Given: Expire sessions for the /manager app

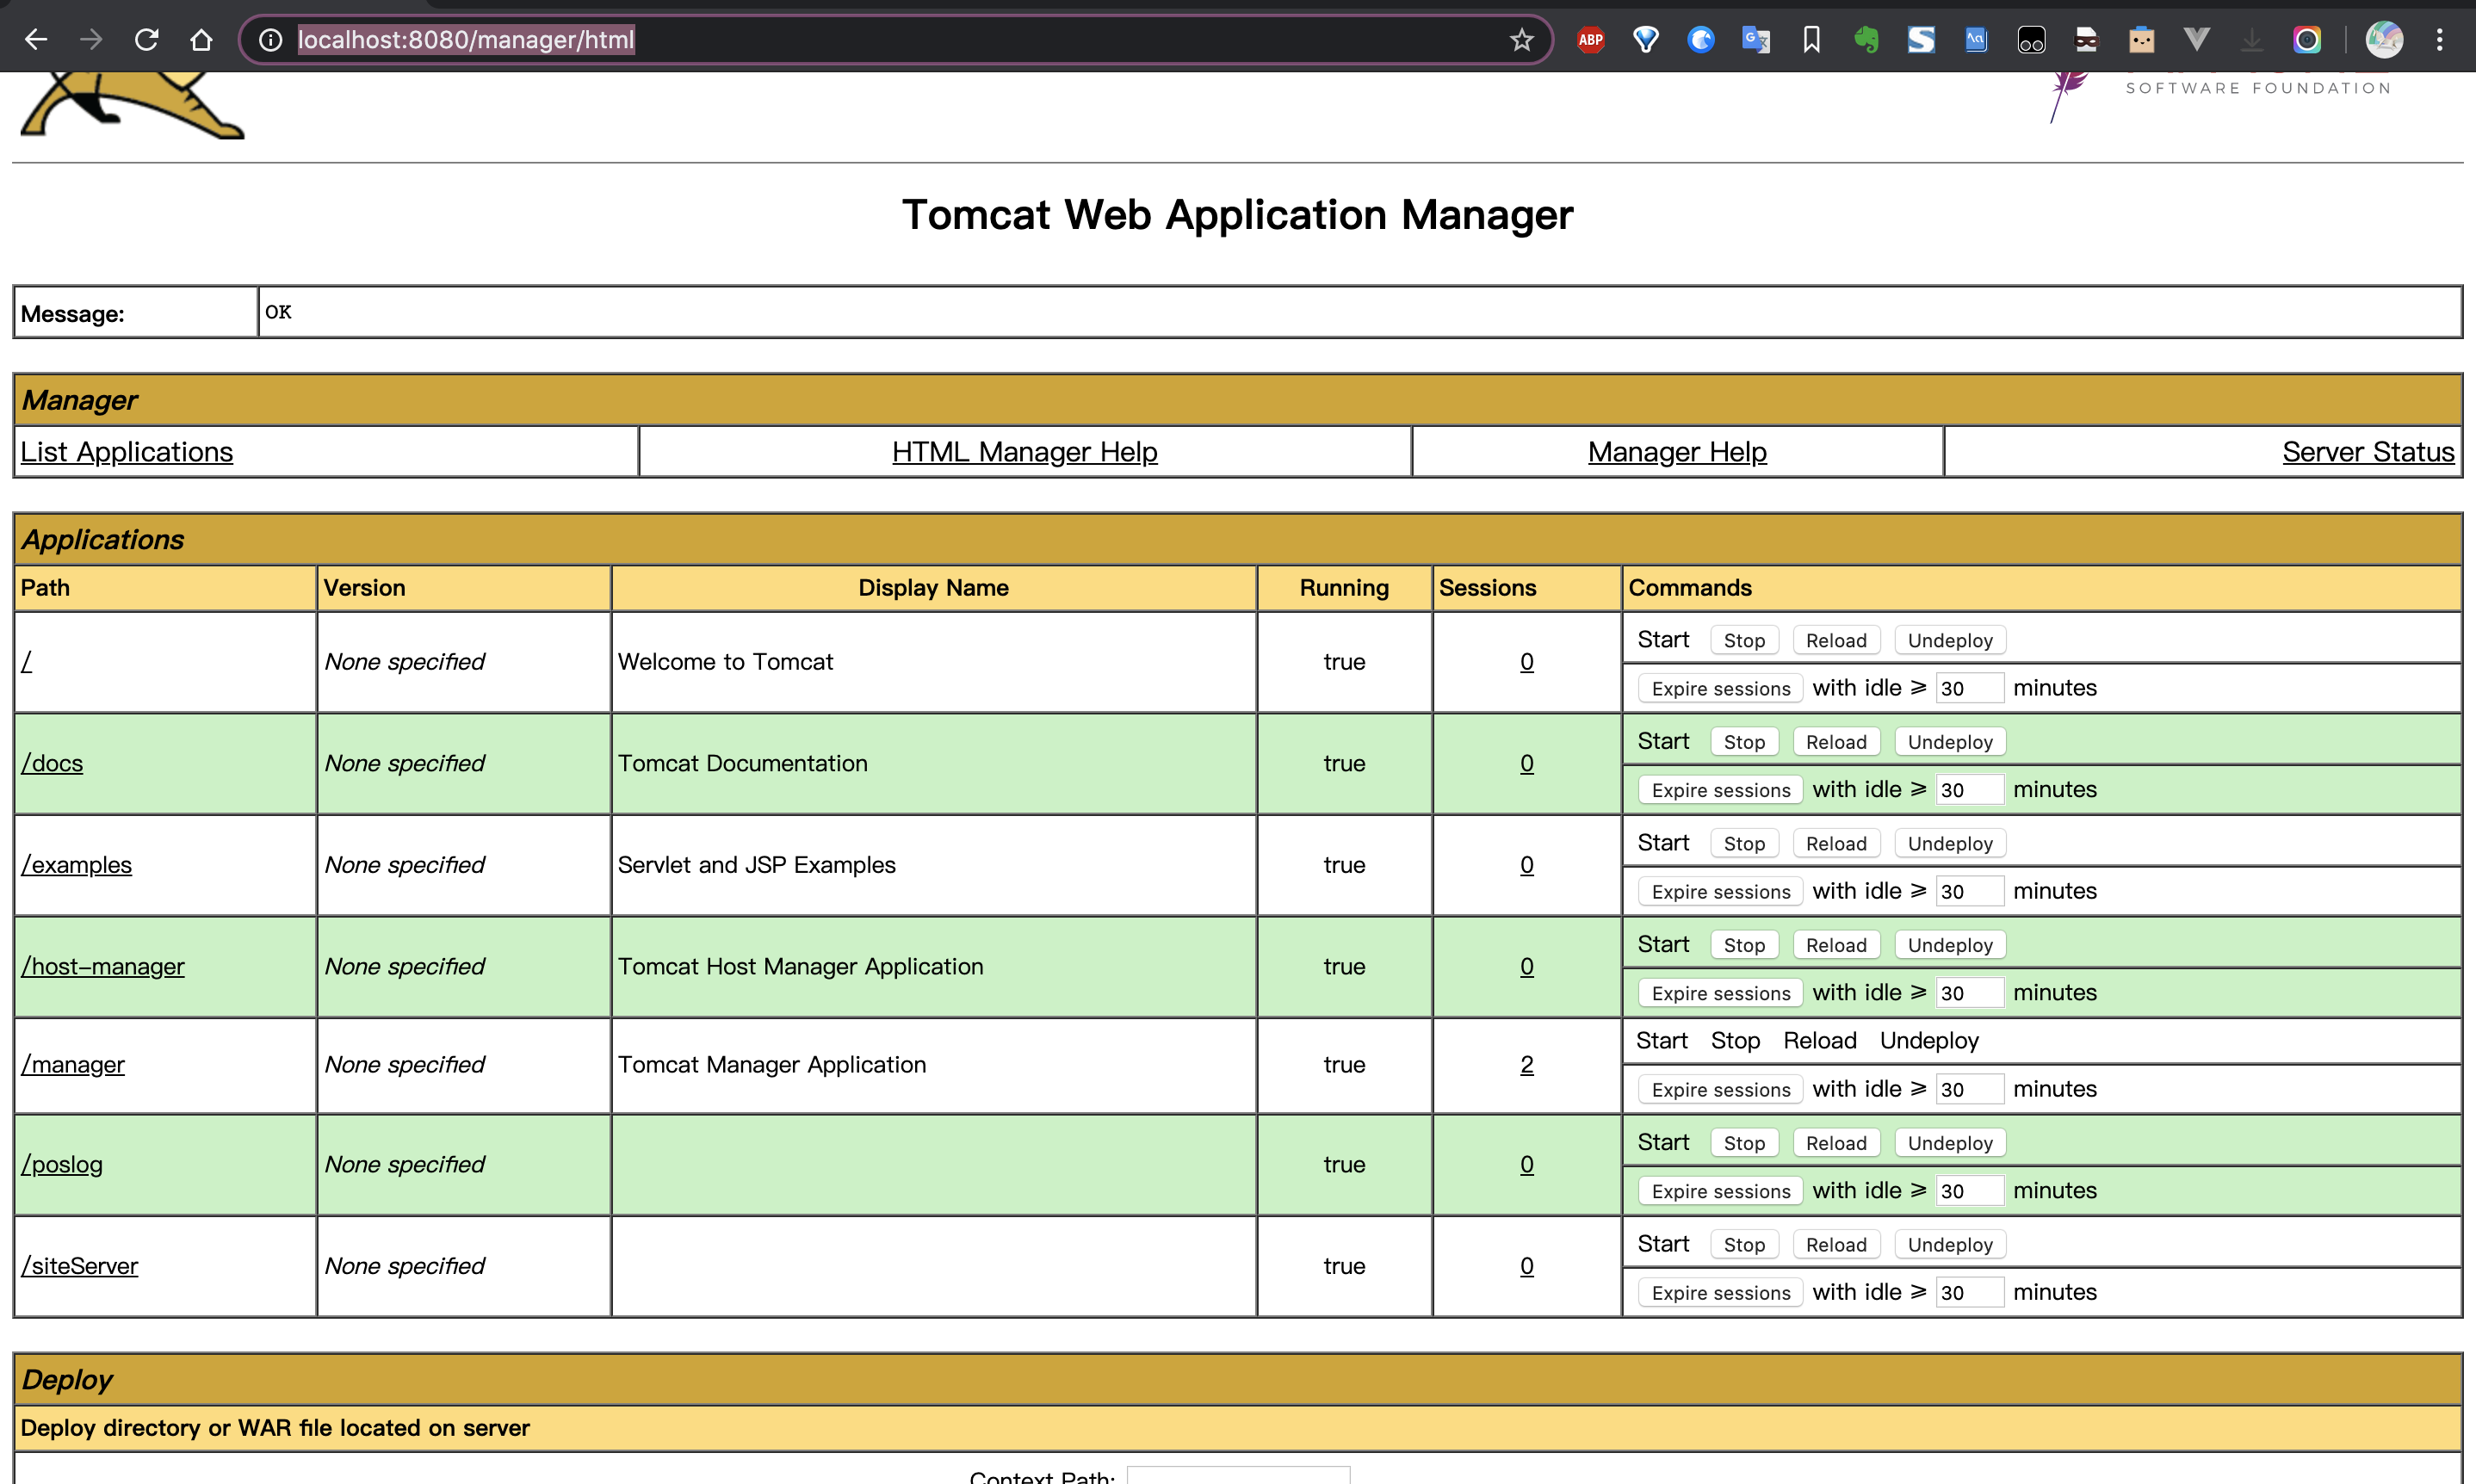Looking at the screenshot, I should [x=1720, y=1090].
